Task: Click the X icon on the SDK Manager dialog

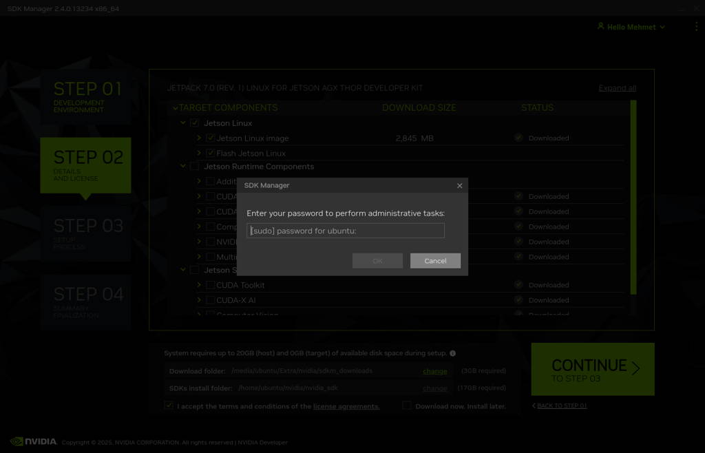Action: coord(459,185)
